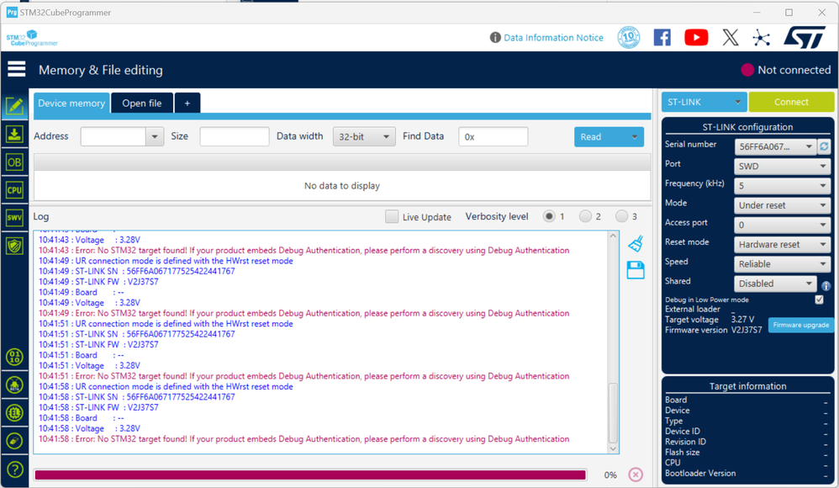Image resolution: width=839 pixels, height=488 pixels.
Task: Click the STM32CubeProgrammer logo
Action: click(x=32, y=38)
